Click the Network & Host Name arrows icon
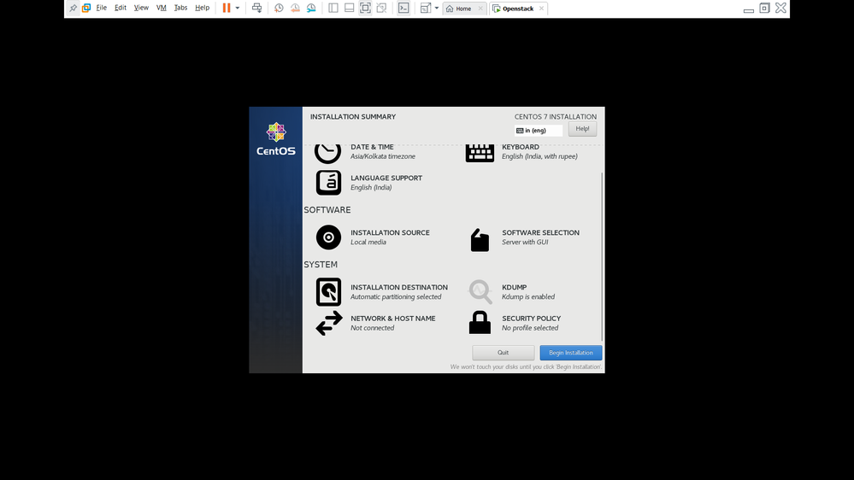The height and width of the screenshot is (480, 854). pyautogui.click(x=328, y=323)
